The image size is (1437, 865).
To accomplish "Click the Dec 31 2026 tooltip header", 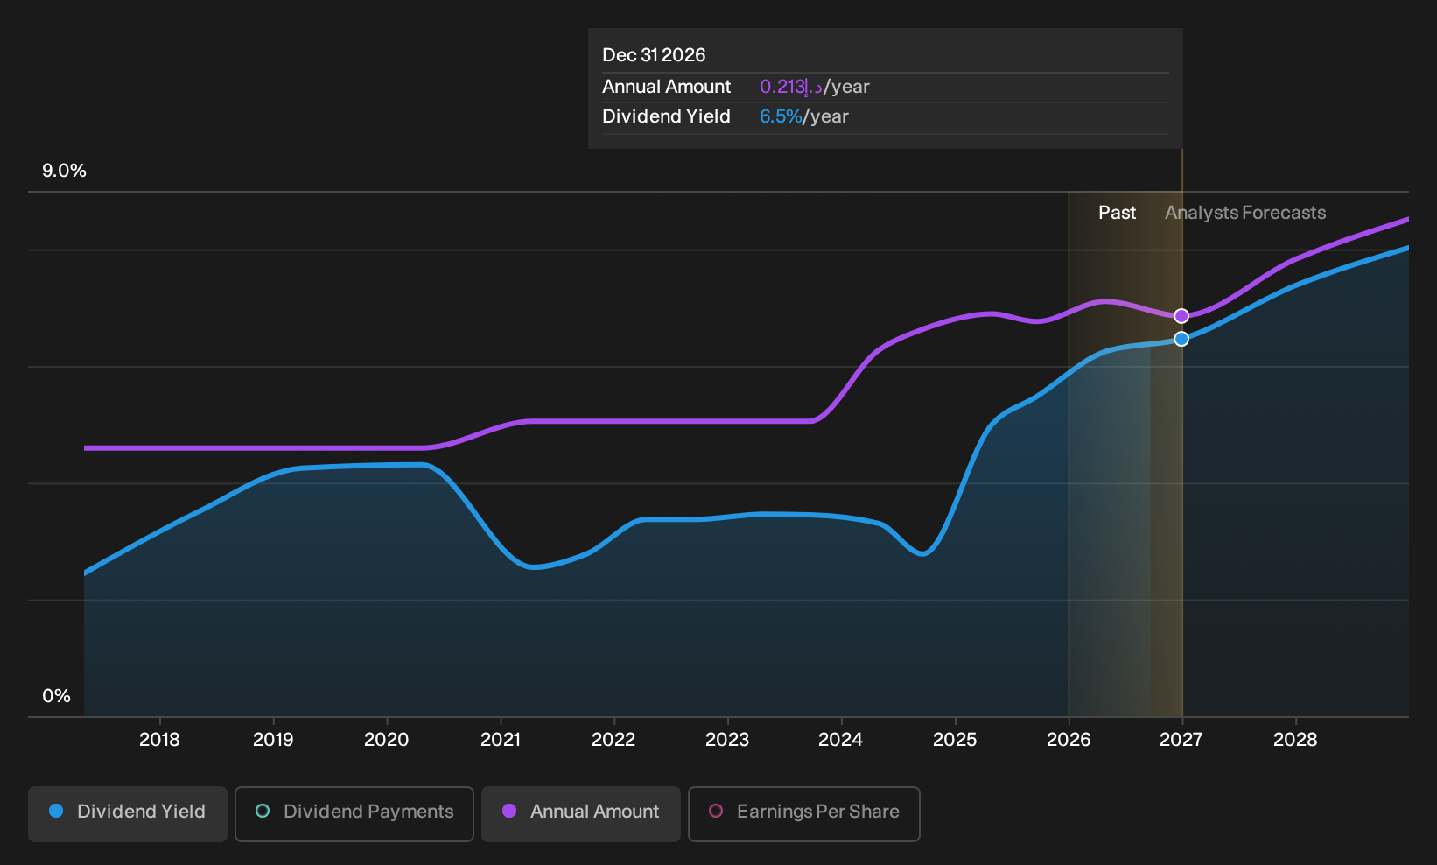I will (654, 55).
